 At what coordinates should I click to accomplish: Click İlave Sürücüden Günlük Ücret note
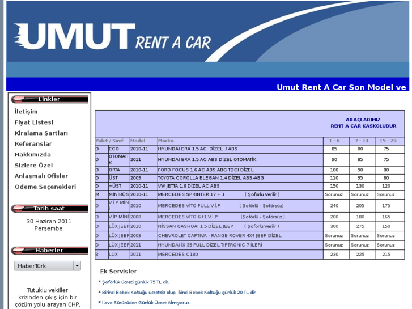coord(145,303)
